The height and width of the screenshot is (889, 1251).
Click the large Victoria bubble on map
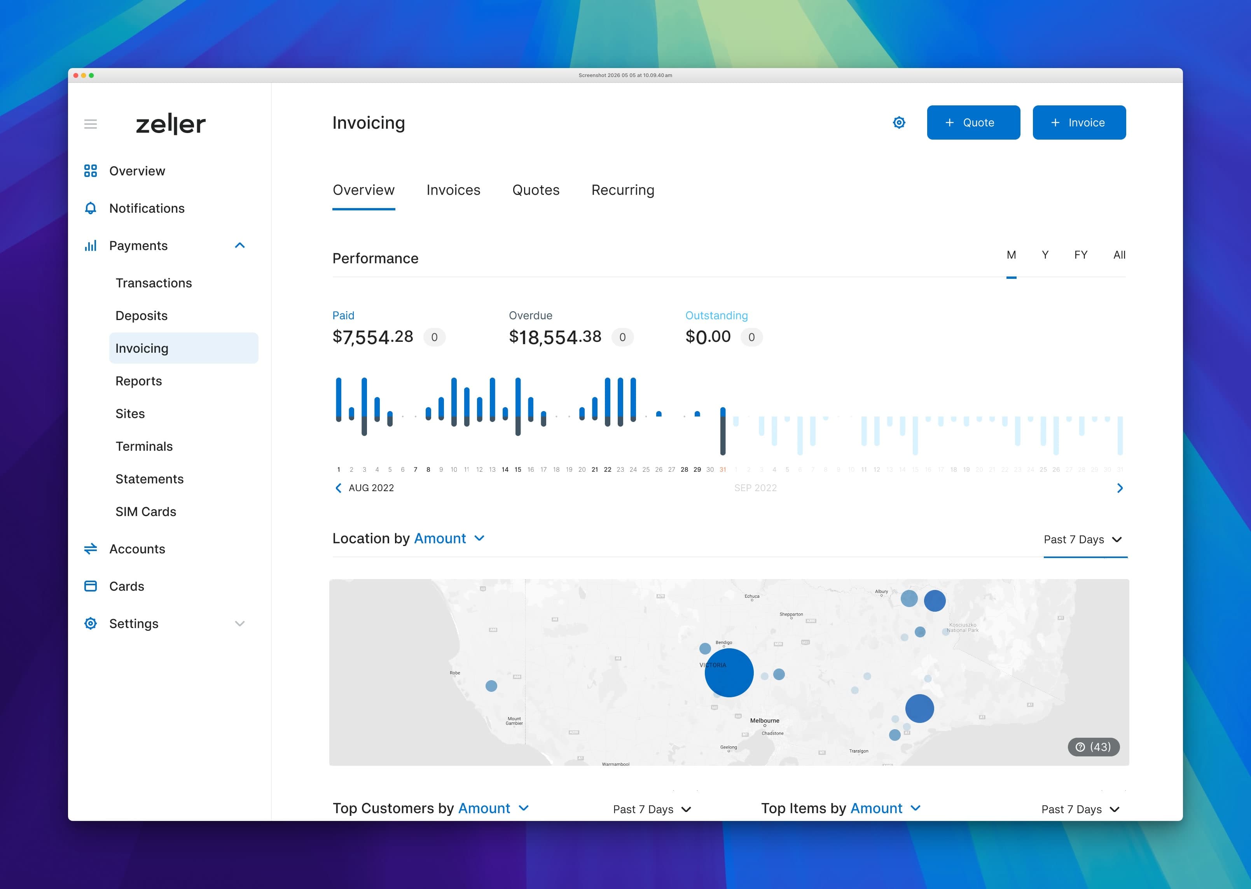pos(729,673)
